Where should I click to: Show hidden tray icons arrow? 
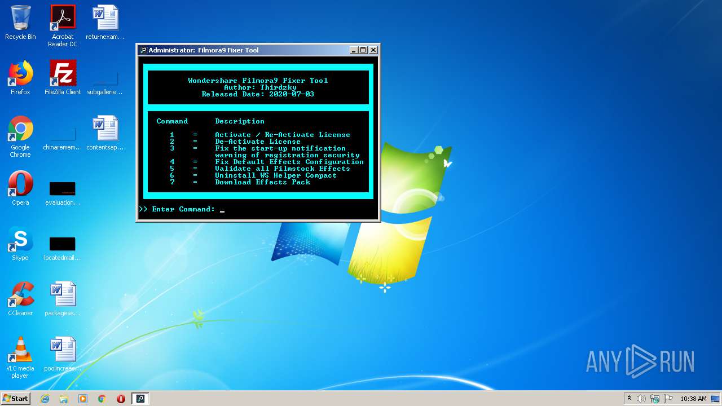click(629, 399)
